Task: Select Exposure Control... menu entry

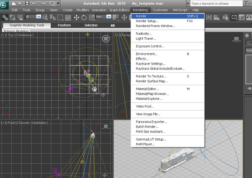Action: point(168,46)
